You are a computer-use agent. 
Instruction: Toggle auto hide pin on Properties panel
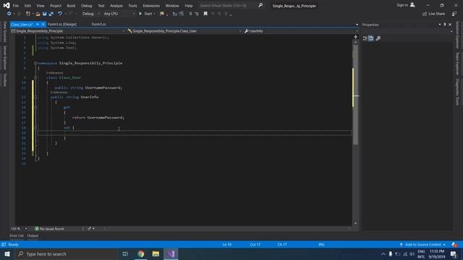445,25
